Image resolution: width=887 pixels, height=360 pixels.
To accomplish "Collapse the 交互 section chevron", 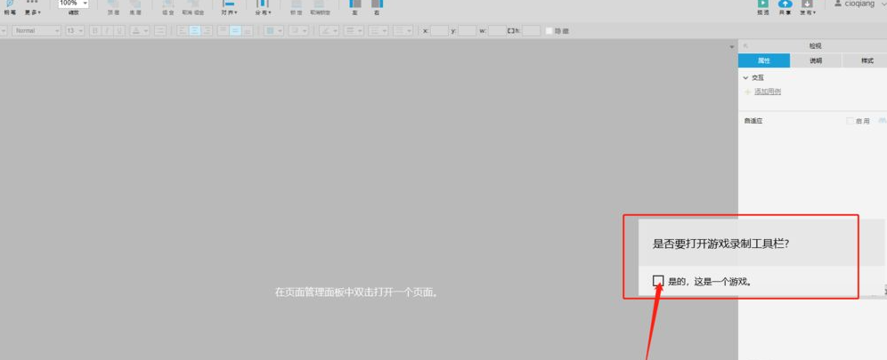I will [x=745, y=78].
